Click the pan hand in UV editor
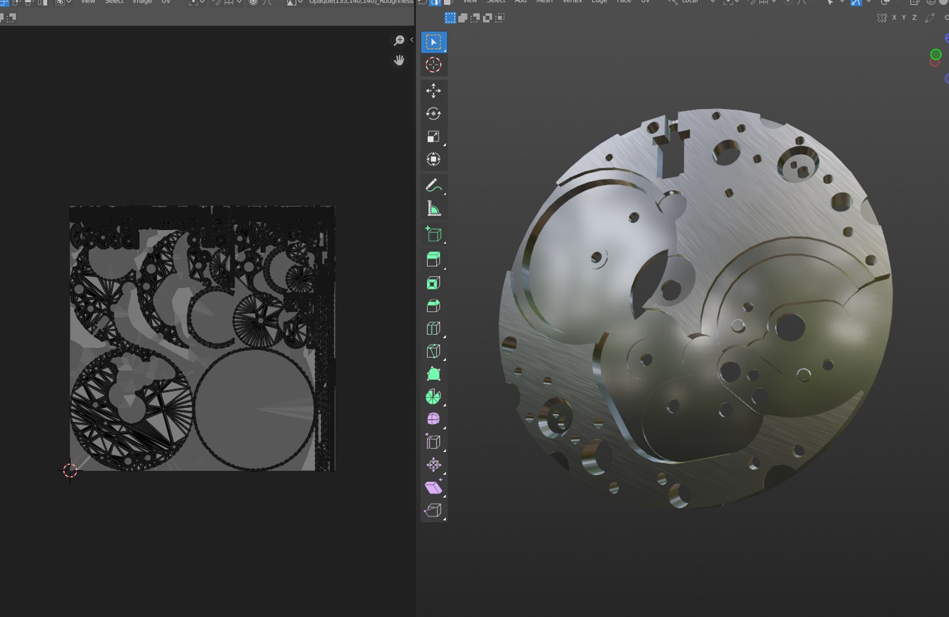The height and width of the screenshot is (617, 949). [x=399, y=60]
